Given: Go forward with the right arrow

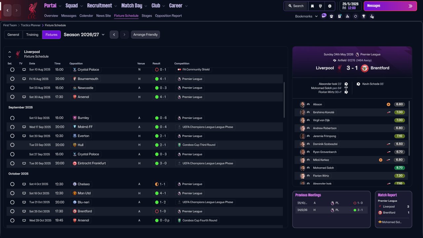Looking at the screenshot, I should coord(17,10).
